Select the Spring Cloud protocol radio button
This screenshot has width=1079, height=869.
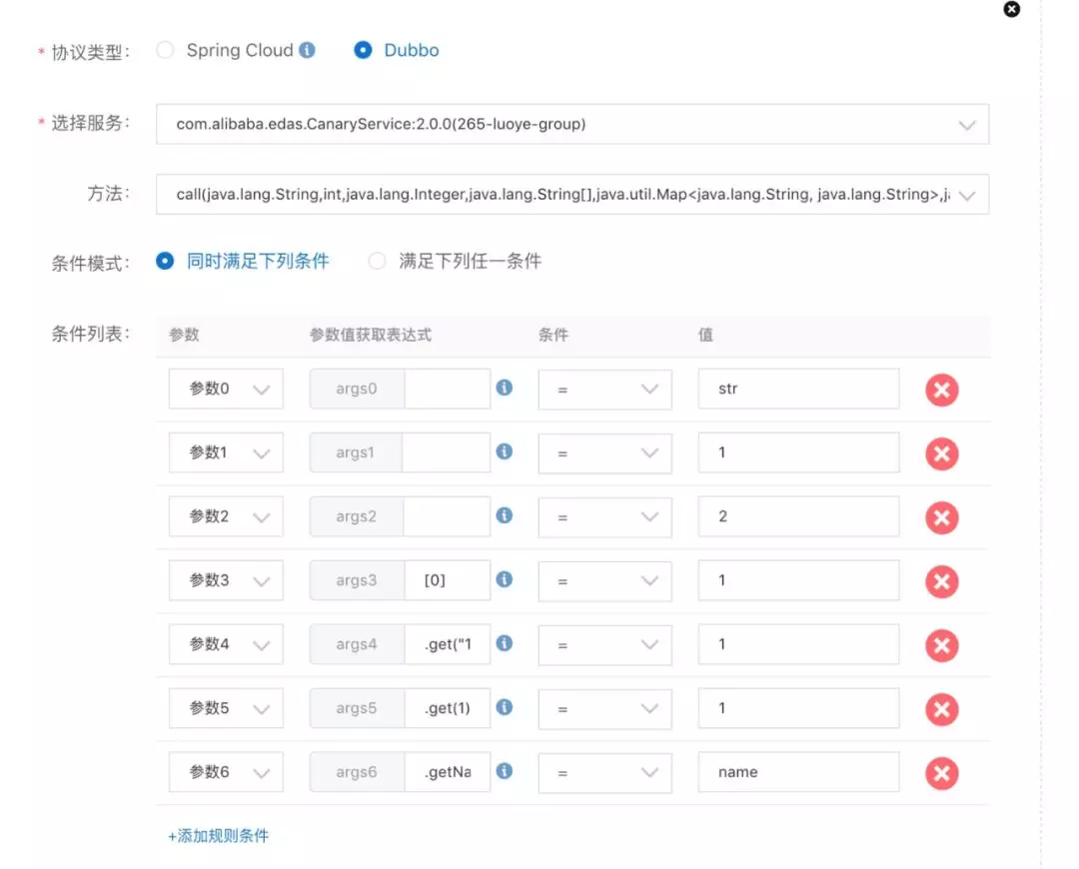pos(165,50)
